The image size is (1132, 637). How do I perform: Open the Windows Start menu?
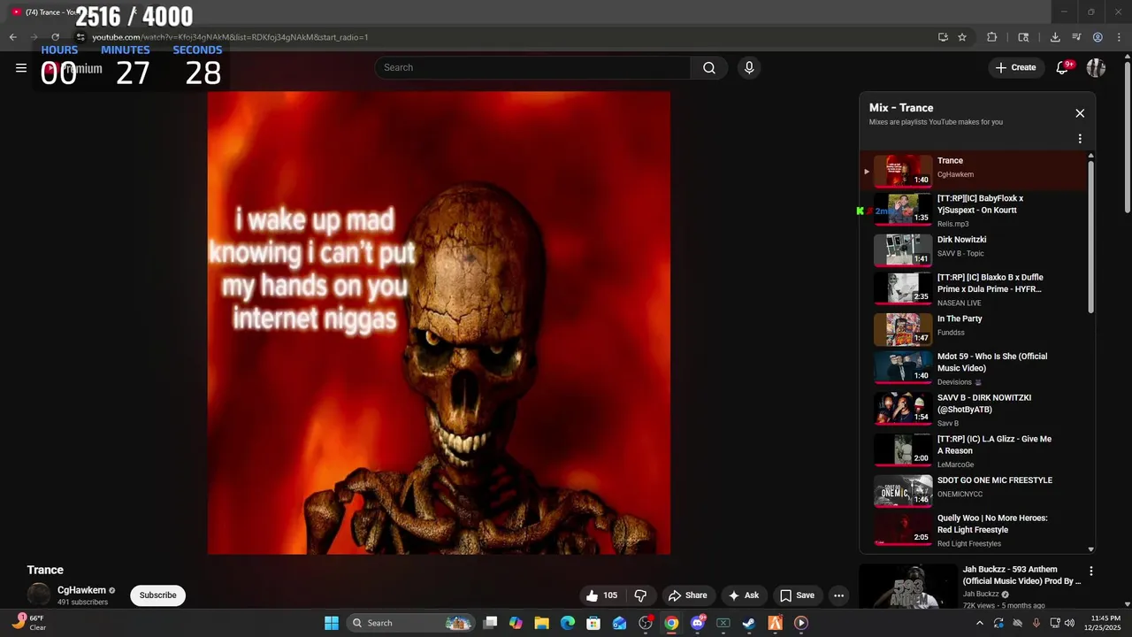click(332, 623)
